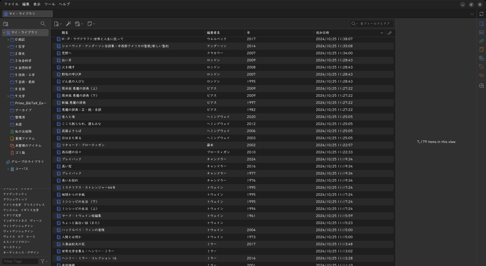This screenshot has height=266, width=486.
Task: Open the ツール menu
Action: [x=50, y=4]
